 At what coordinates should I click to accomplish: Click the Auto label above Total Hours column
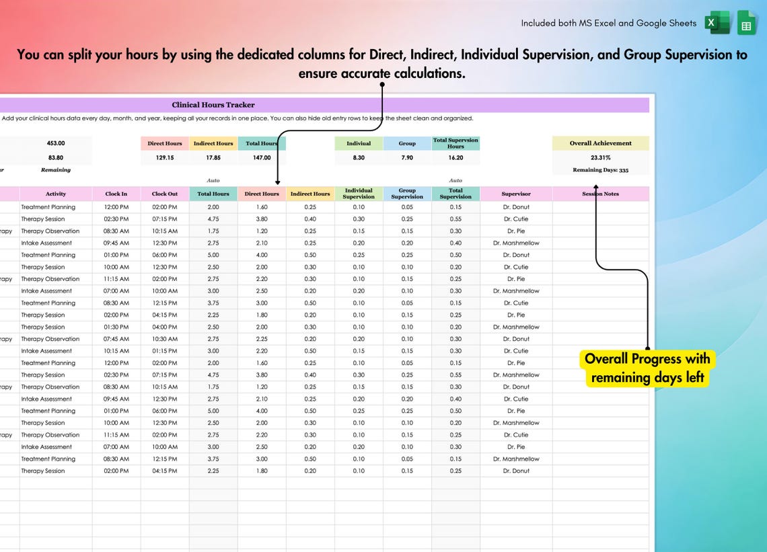coord(213,180)
